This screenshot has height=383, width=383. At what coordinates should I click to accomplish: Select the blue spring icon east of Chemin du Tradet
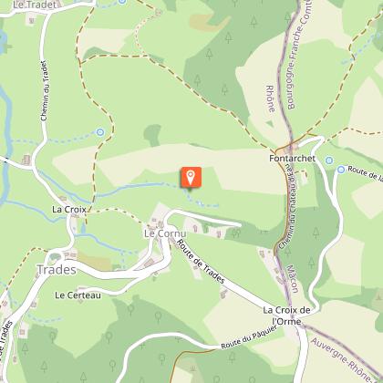pos(100,132)
